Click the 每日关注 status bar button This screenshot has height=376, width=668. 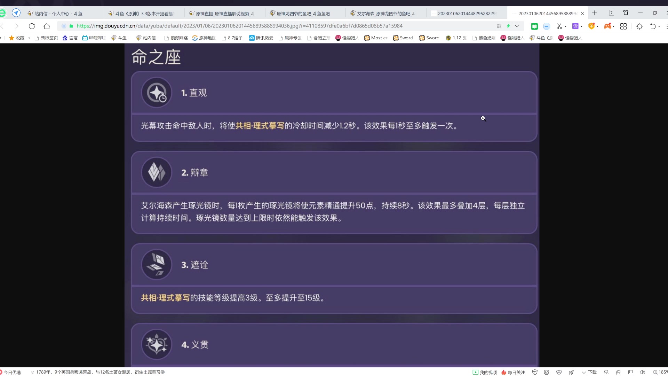pyautogui.click(x=513, y=372)
